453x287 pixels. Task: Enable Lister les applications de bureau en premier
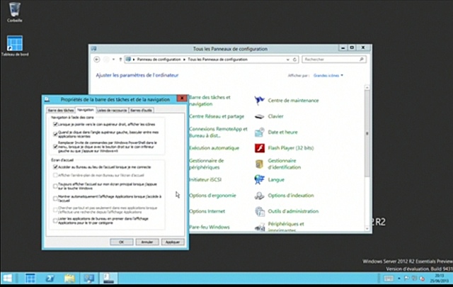click(55, 221)
